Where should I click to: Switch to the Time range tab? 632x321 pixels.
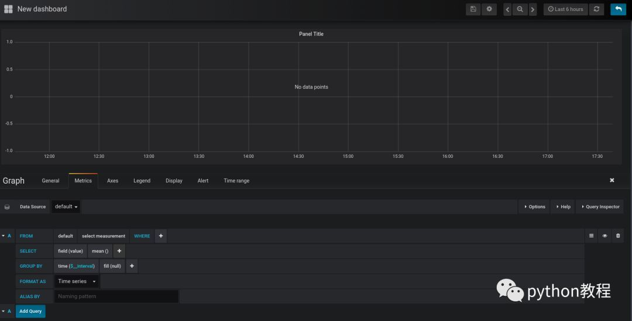[x=236, y=181]
